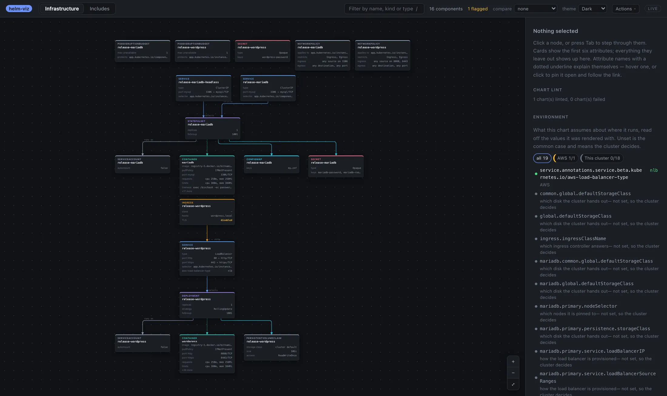Click the mariadb.primary.service.loadBalancerIP entry
Screen dimensions: 667x396
coord(596,357)
